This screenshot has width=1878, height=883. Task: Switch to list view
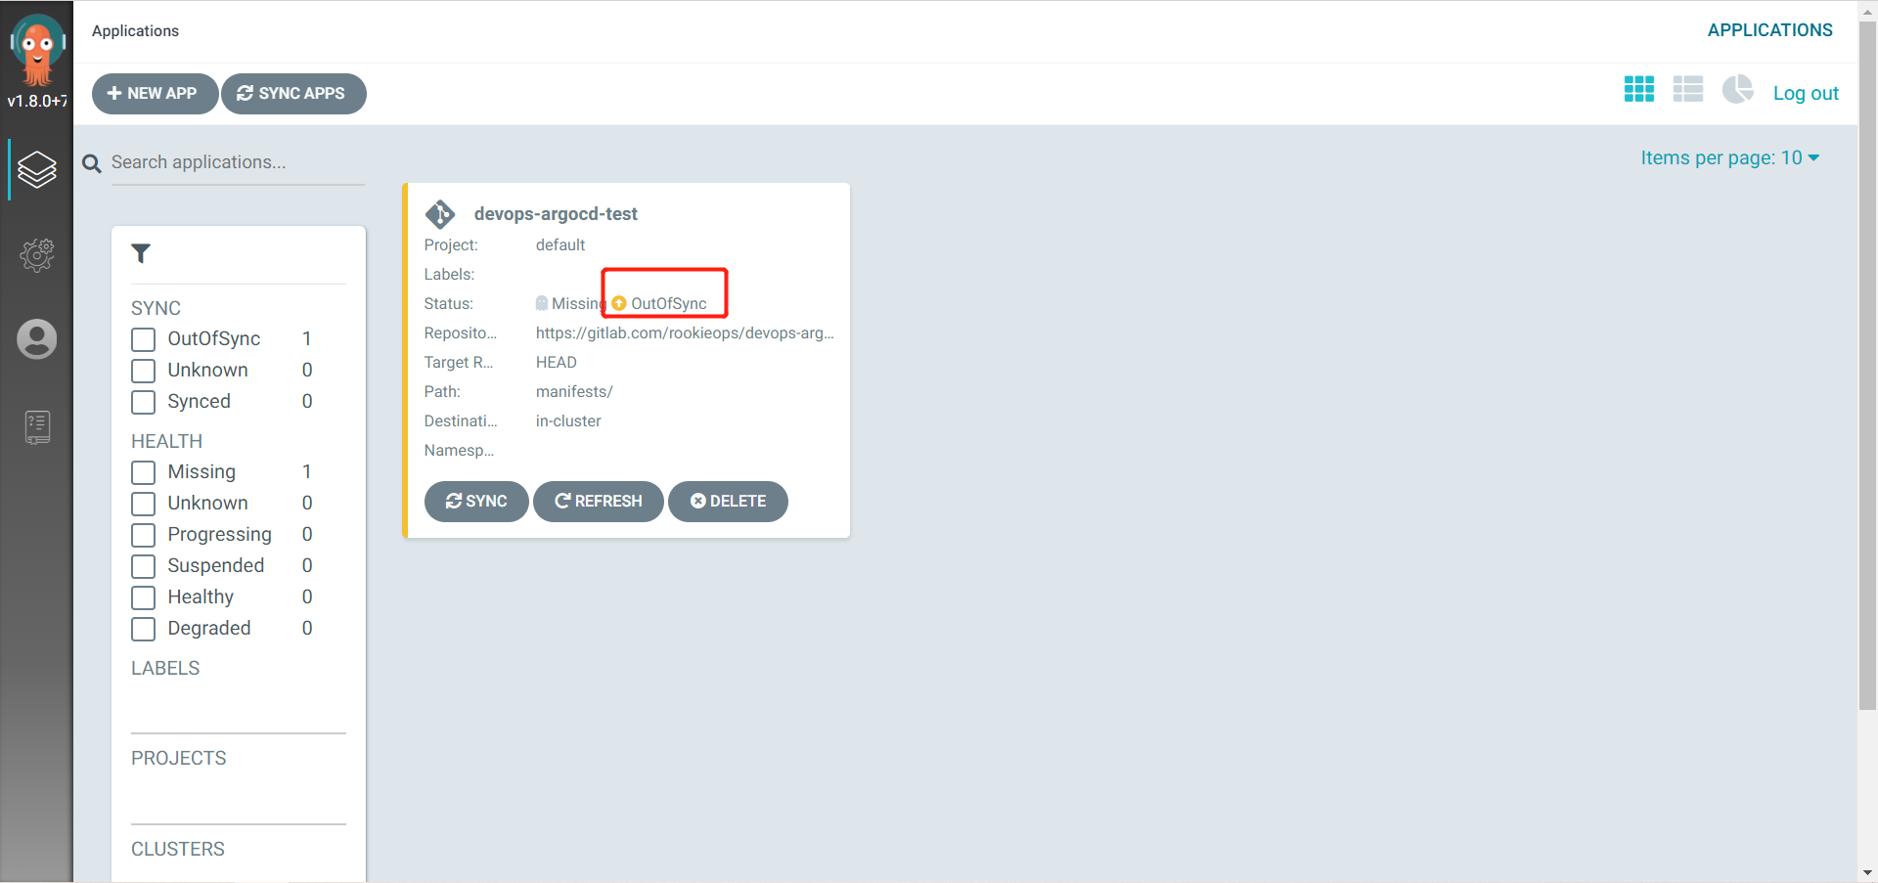(x=1688, y=90)
